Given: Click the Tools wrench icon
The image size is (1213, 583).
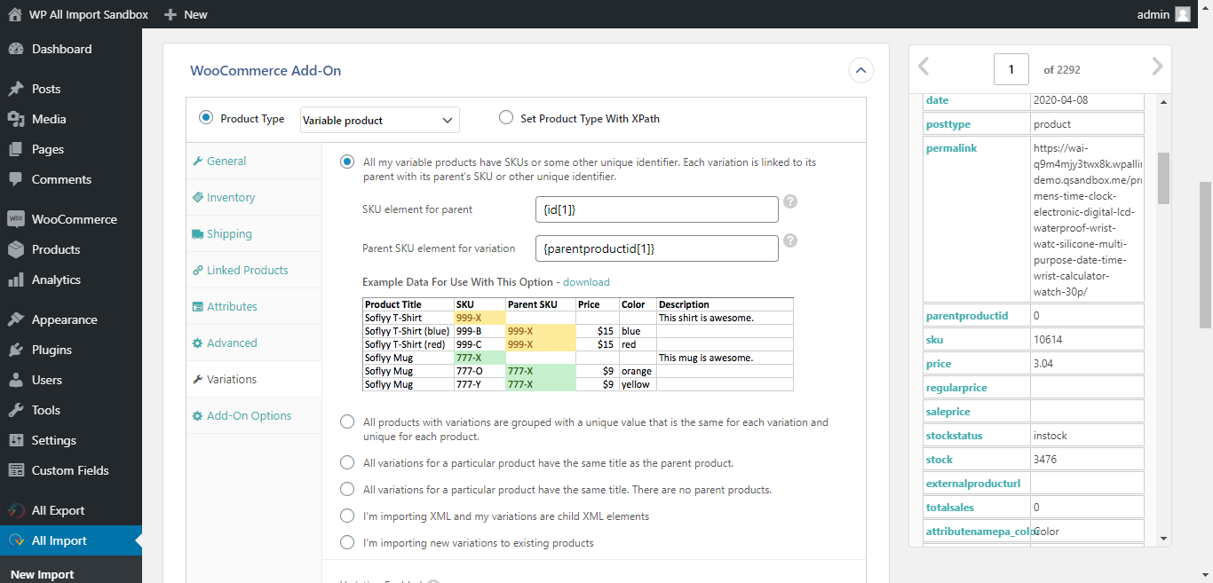Looking at the screenshot, I should click(15, 410).
